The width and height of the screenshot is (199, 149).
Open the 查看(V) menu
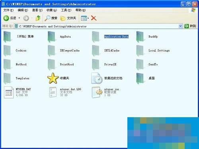click(x=37, y=10)
